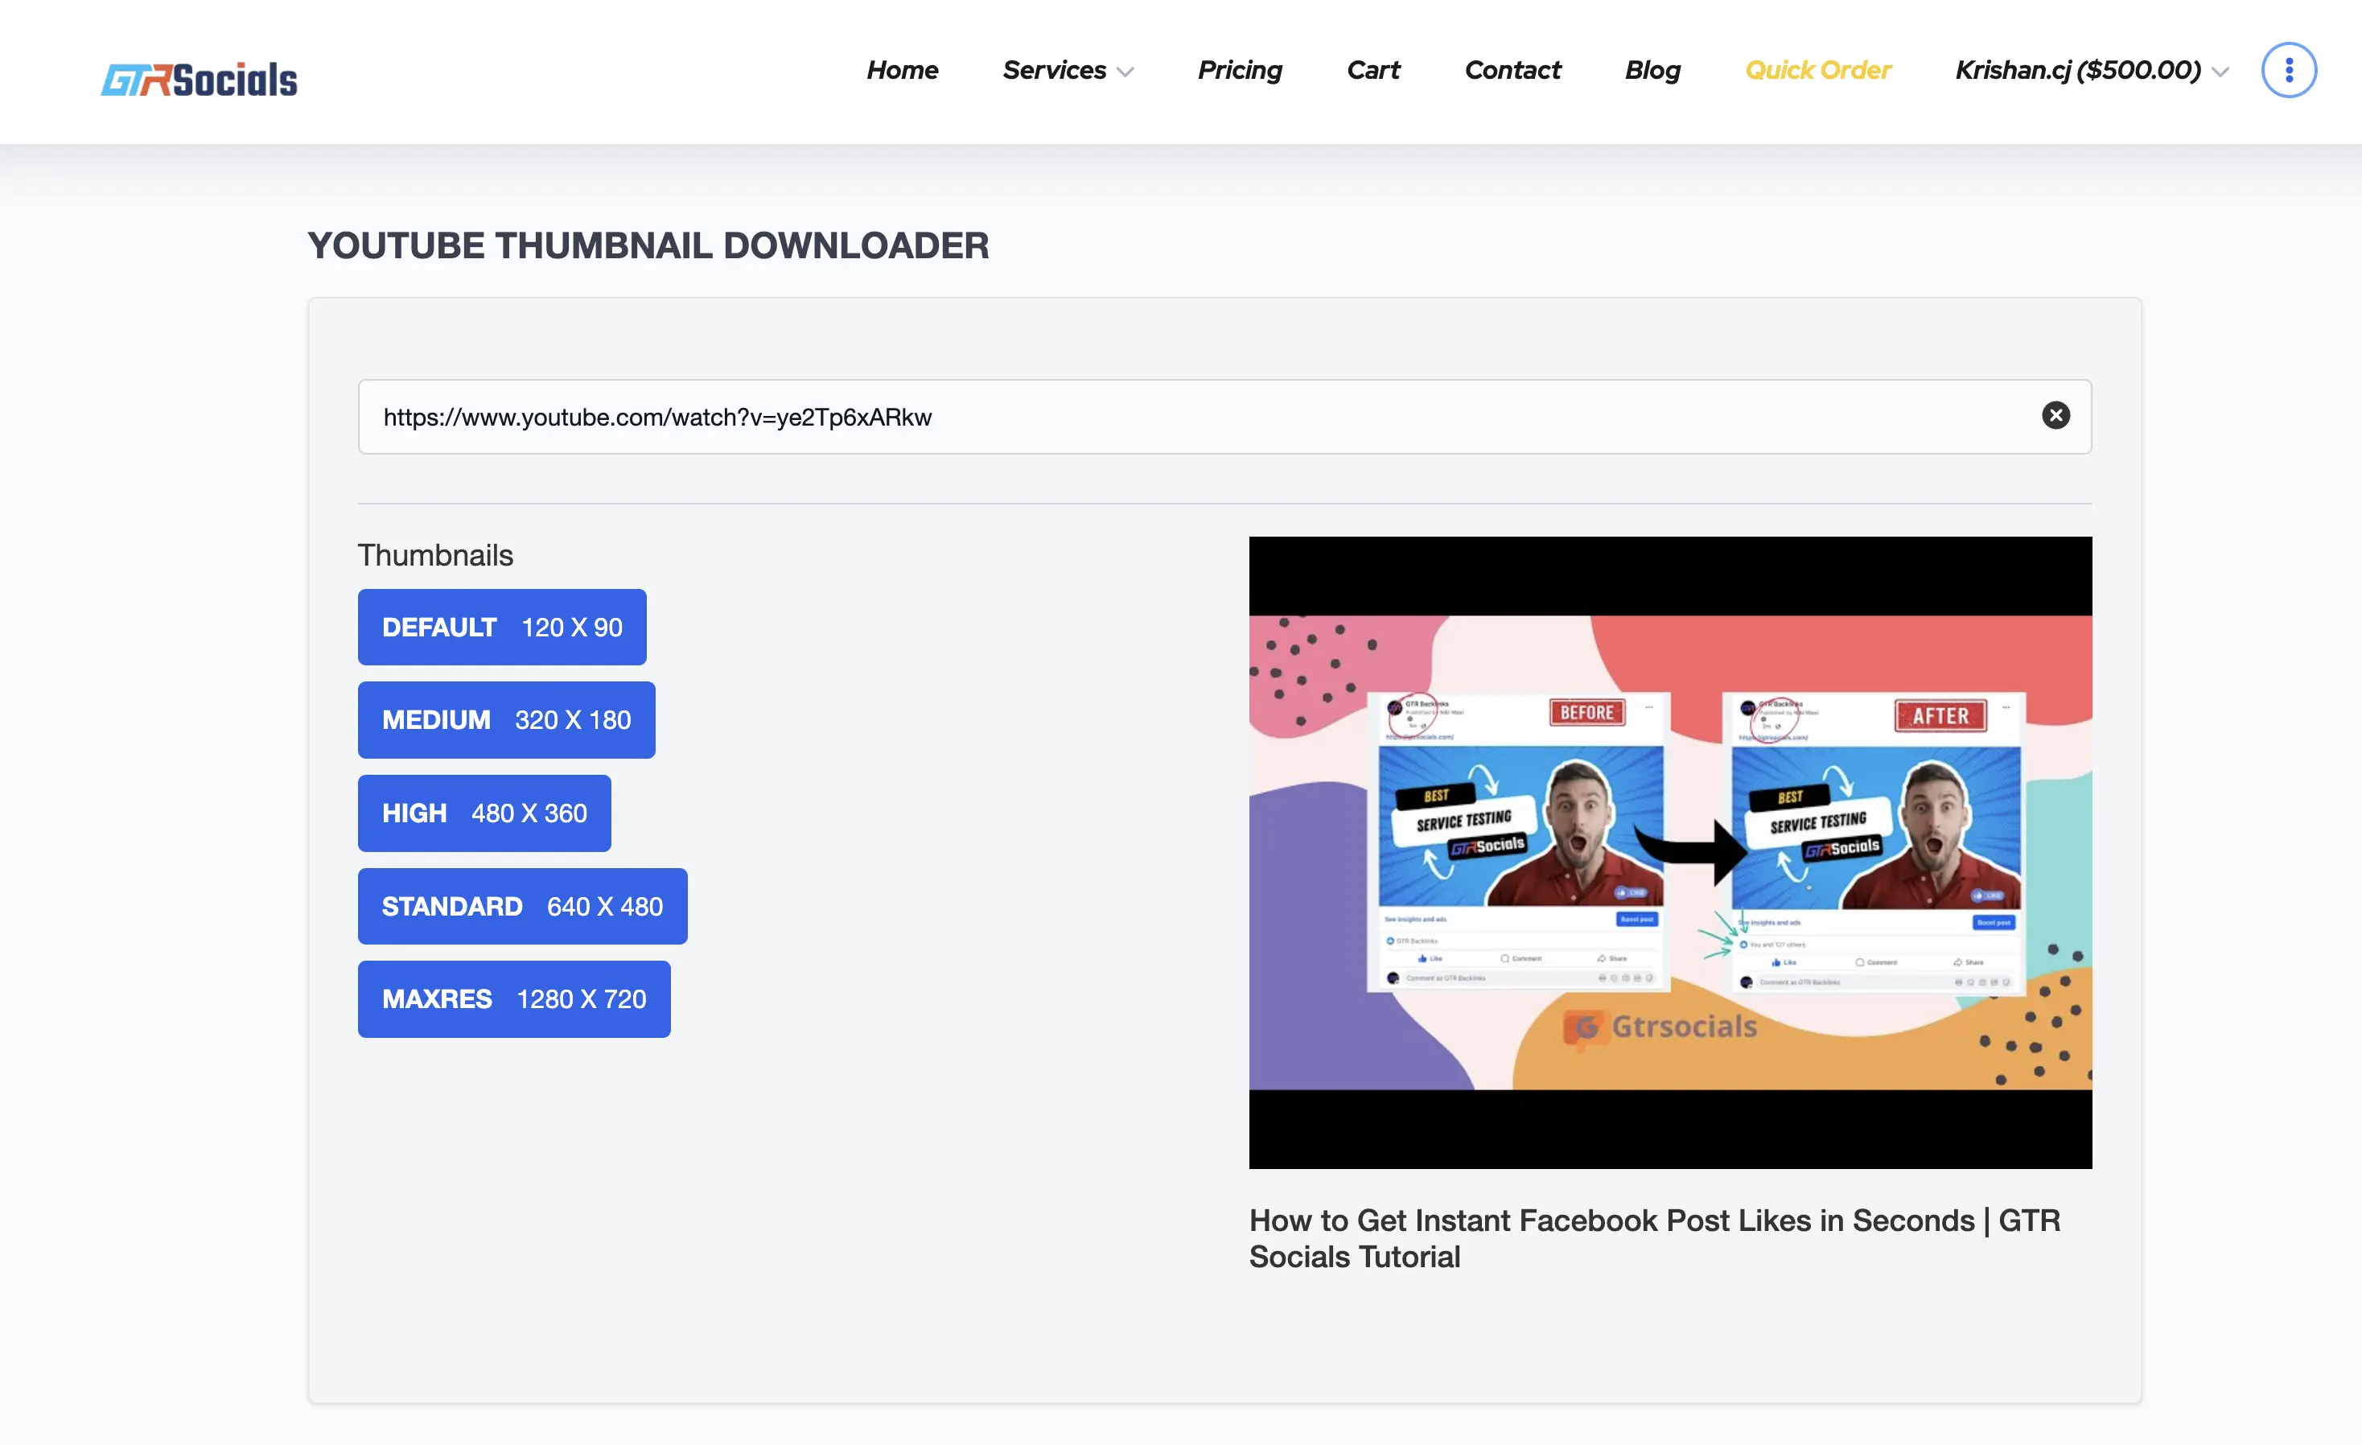2362x1445 pixels.
Task: Clear the YouTube URL with the X icon
Action: pos(2055,415)
